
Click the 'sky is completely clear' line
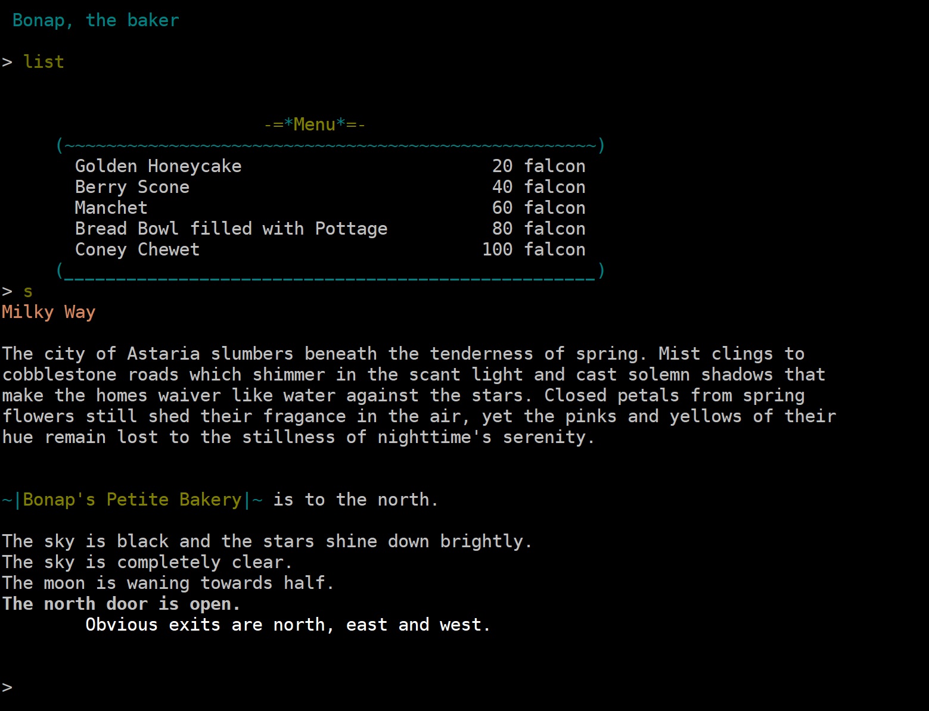147,562
